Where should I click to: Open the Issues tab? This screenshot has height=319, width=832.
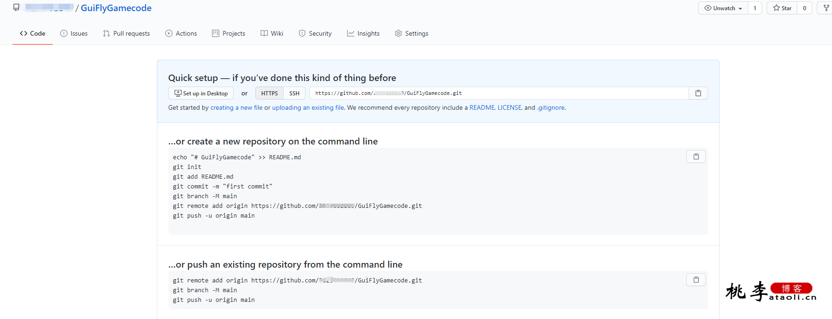coord(74,33)
